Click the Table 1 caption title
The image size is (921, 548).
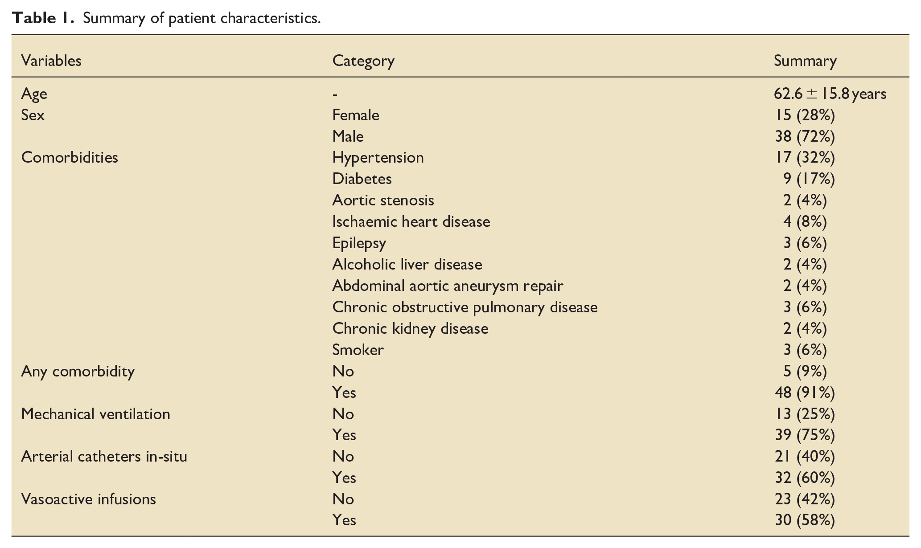(166, 18)
